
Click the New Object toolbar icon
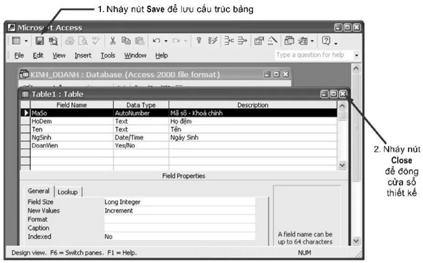[x=303, y=41]
